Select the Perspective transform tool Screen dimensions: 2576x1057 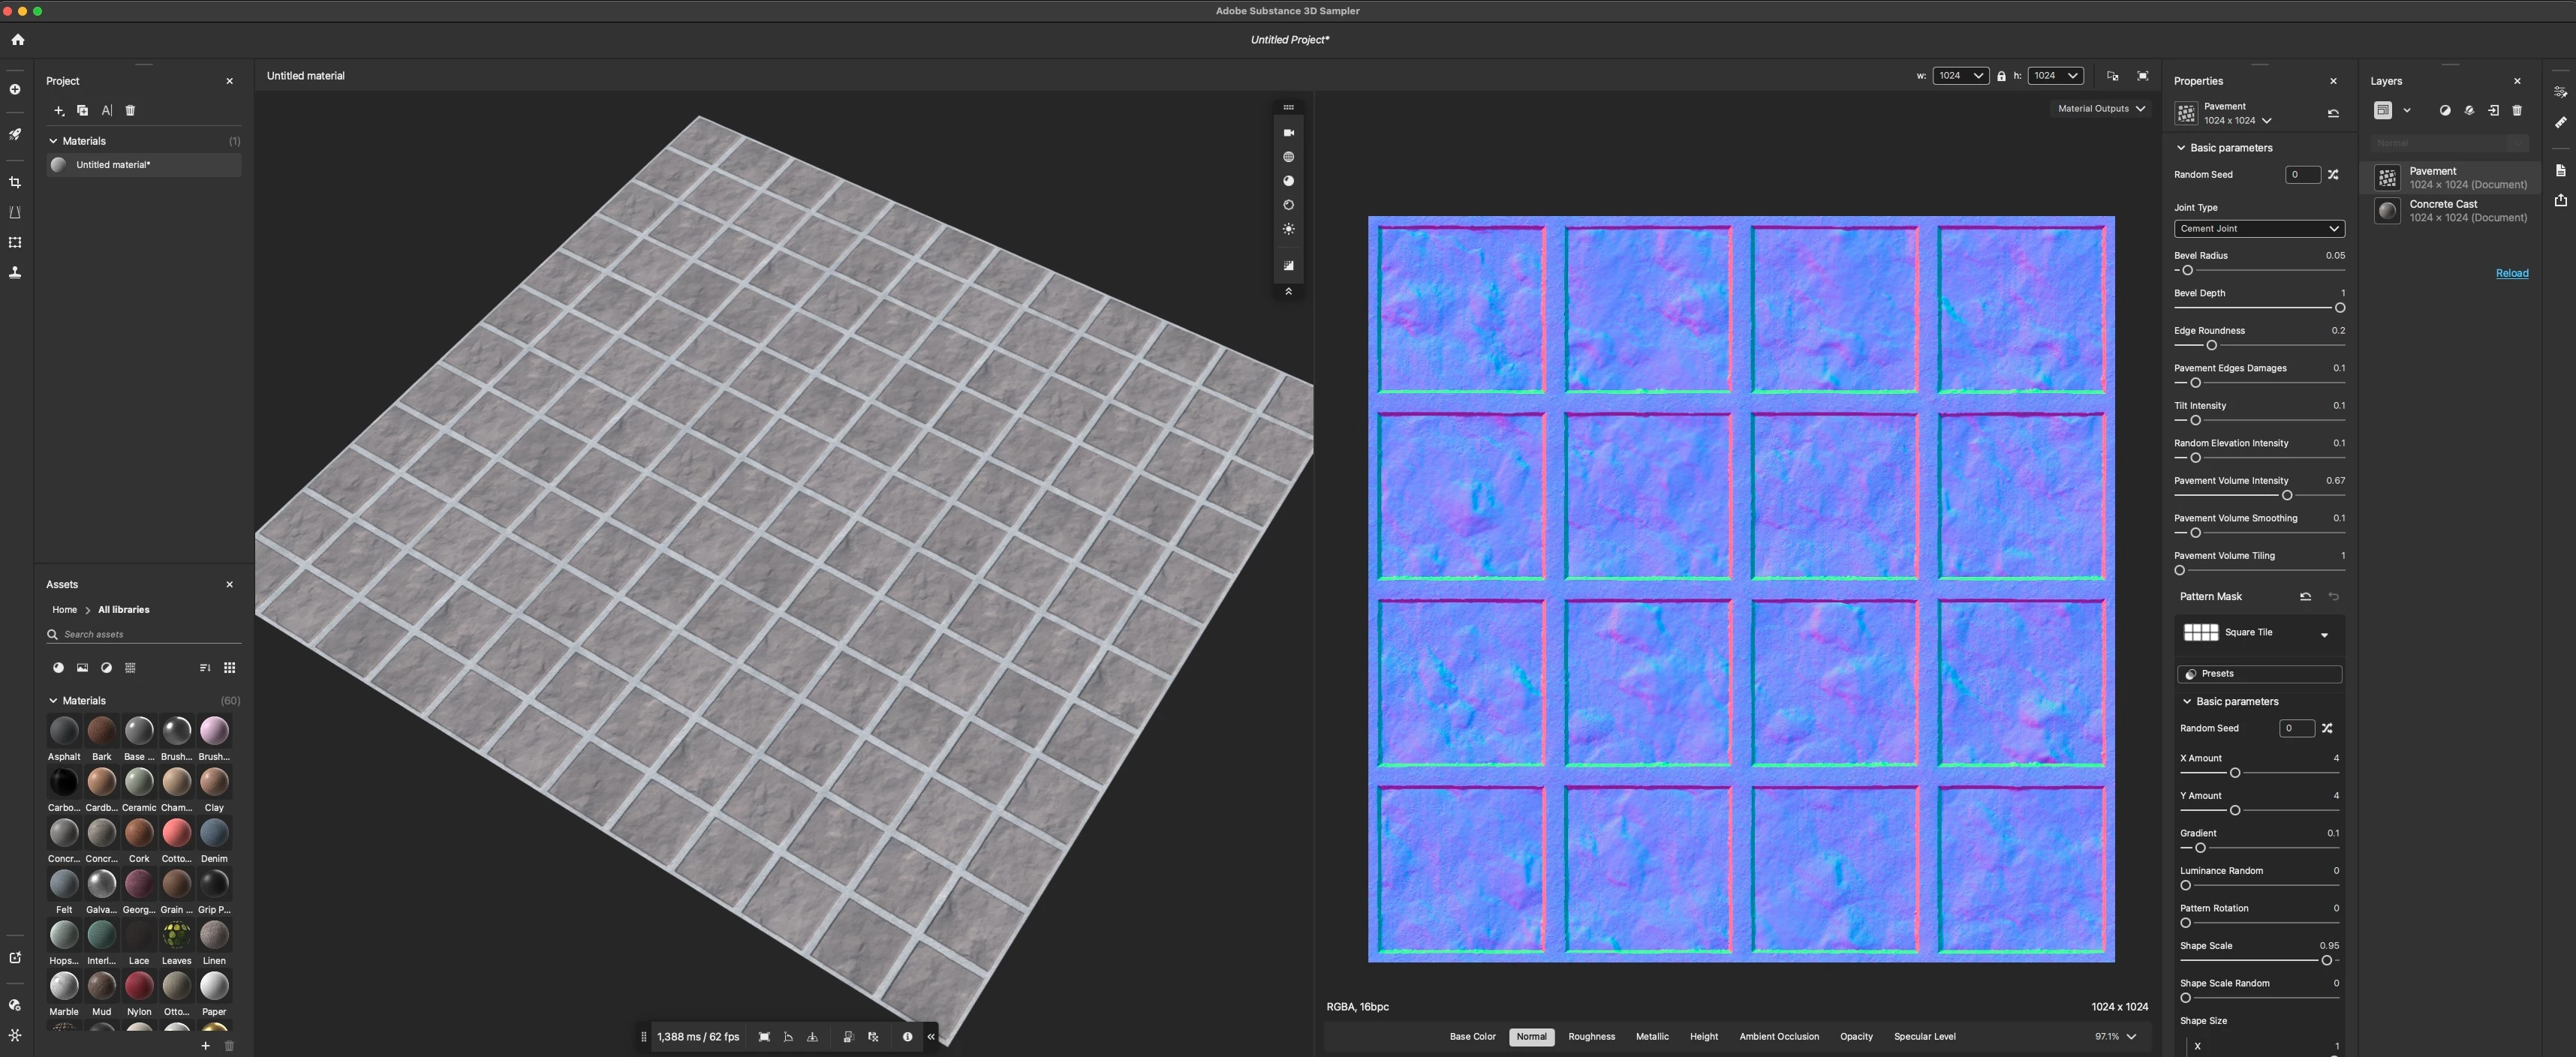[x=15, y=213]
